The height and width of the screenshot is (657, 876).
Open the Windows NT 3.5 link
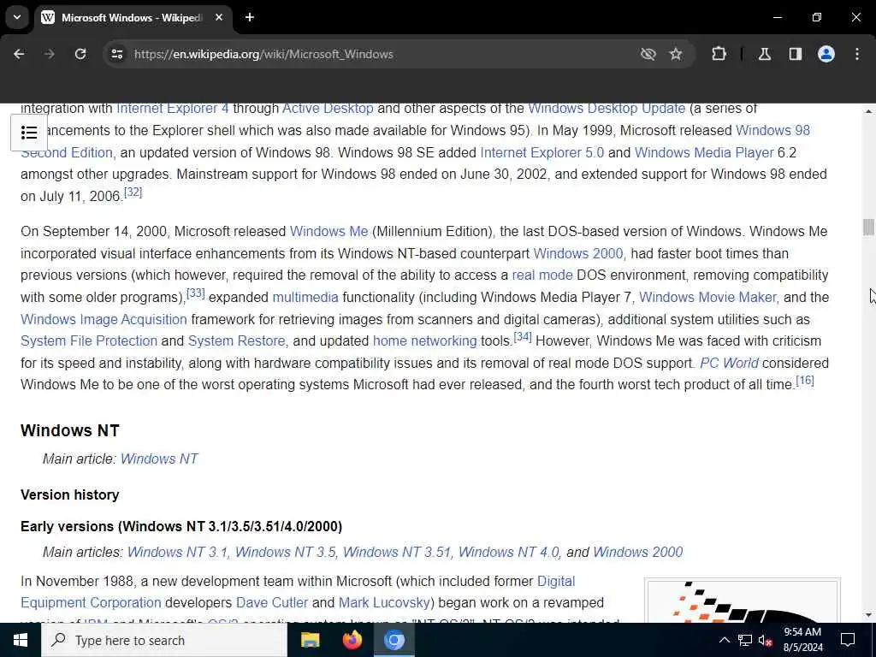click(285, 552)
